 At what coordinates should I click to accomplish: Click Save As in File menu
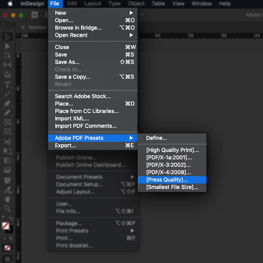point(67,62)
